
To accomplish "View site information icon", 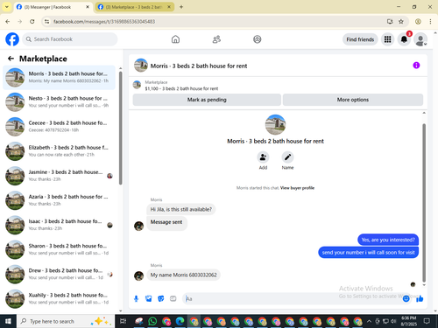I will (x=46, y=22).
